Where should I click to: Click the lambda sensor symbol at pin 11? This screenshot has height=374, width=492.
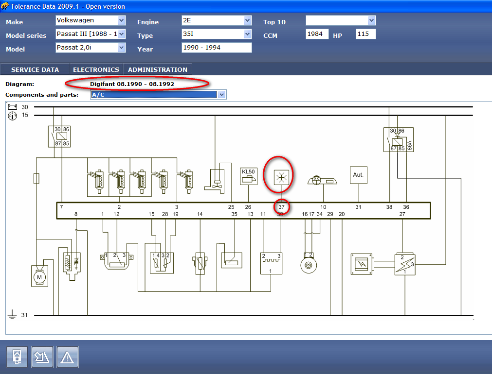(271, 263)
